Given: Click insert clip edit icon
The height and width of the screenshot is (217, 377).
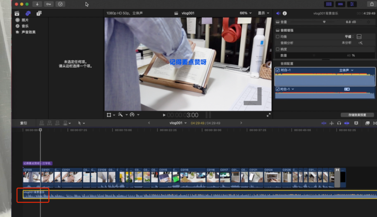Looking at the screenshot, I should 50,123.
